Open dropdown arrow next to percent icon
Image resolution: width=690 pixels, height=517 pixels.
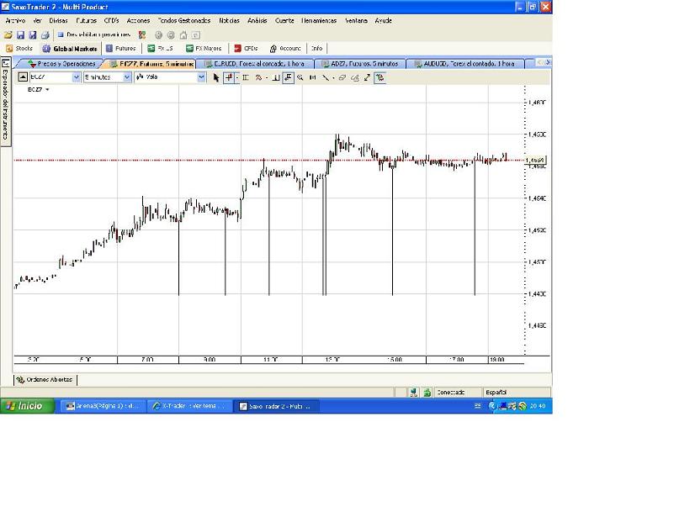point(266,78)
